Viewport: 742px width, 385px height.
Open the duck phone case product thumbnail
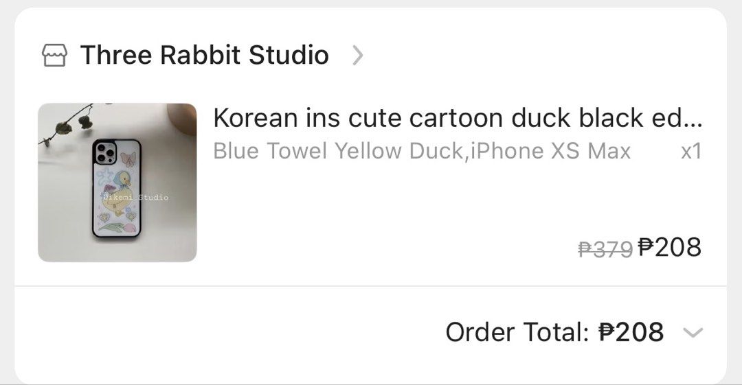(x=117, y=183)
